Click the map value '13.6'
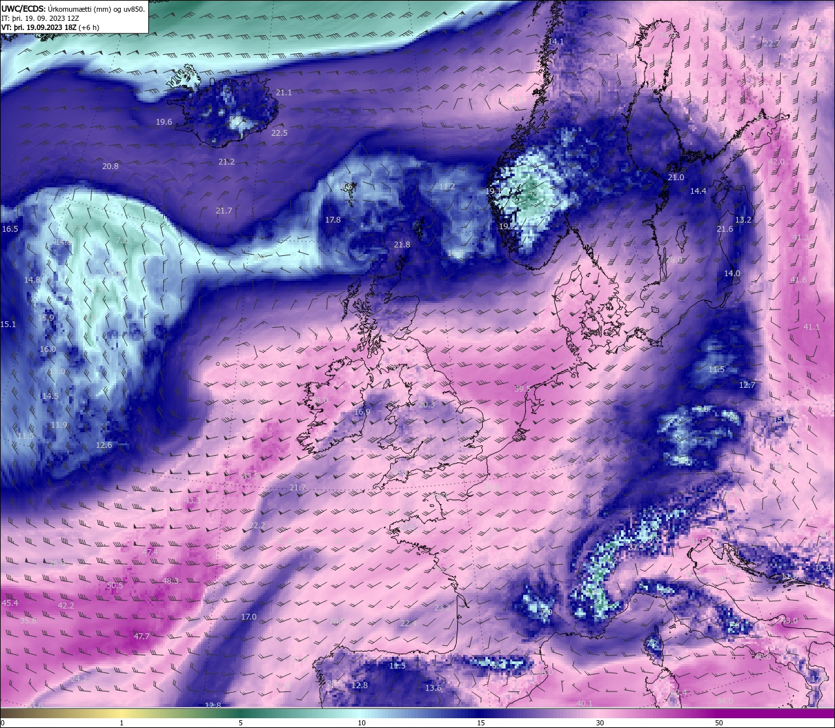Image resolution: width=835 pixels, height=728 pixels. tap(433, 688)
